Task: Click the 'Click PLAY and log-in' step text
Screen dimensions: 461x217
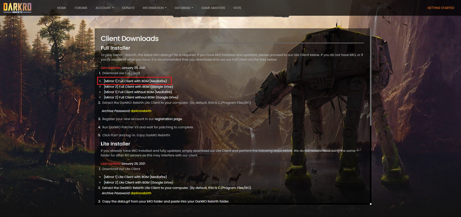Action: click(x=136, y=135)
